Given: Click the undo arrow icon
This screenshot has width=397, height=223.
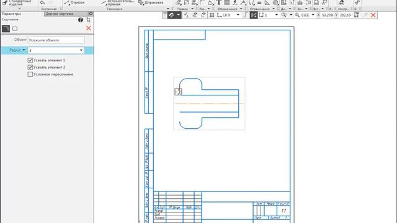Looking at the screenshot, I should point(42,2).
